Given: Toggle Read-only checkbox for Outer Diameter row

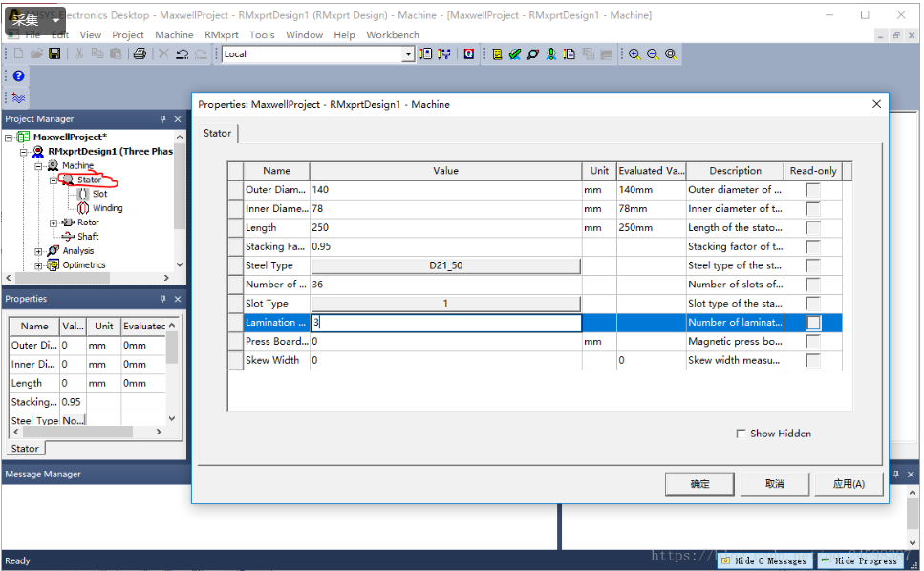Looking at the screenshot, I should click(x=812, y=190).
